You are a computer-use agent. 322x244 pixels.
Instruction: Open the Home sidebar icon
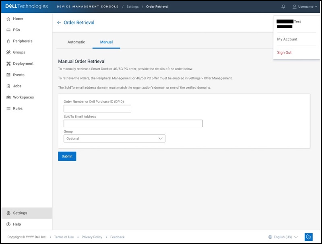tap(8, 18)
